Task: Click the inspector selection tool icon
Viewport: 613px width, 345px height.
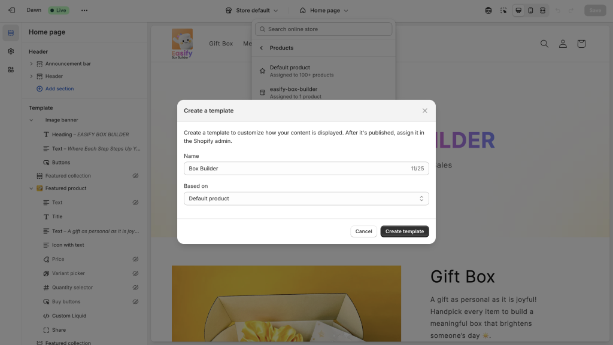Action: [503, 11]
